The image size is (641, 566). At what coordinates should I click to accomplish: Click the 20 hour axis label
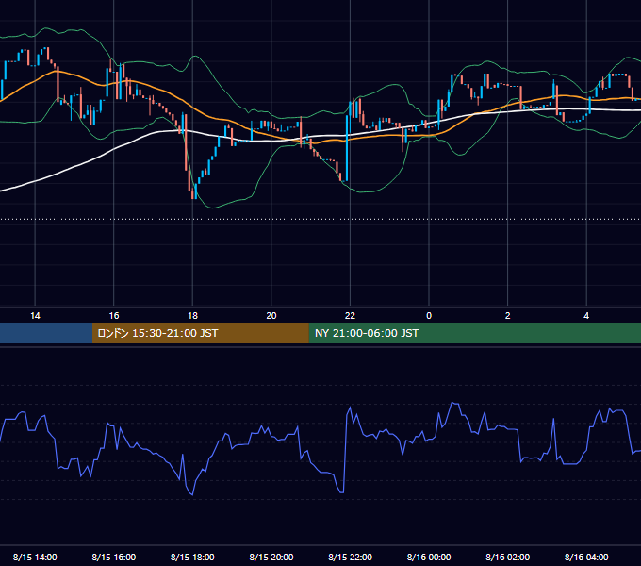click(x=271, y=316)
